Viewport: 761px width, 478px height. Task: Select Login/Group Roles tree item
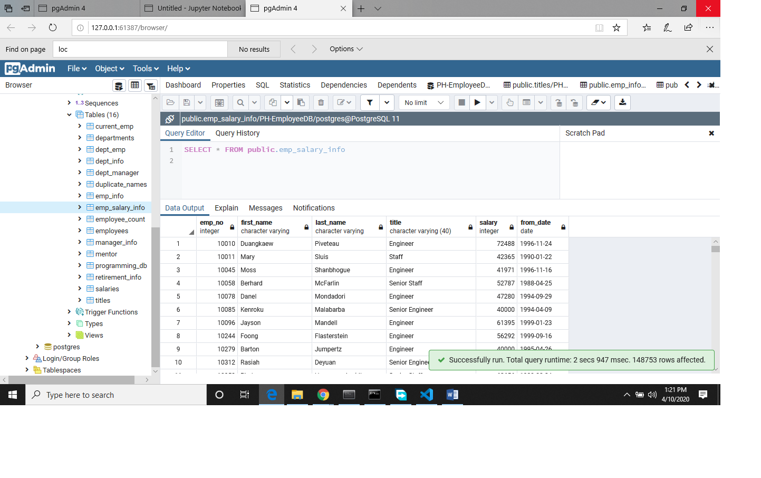coord(71,358)
